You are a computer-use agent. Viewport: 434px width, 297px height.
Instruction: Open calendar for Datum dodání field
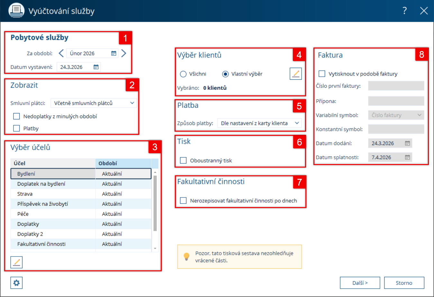click(x=407, y=143)
